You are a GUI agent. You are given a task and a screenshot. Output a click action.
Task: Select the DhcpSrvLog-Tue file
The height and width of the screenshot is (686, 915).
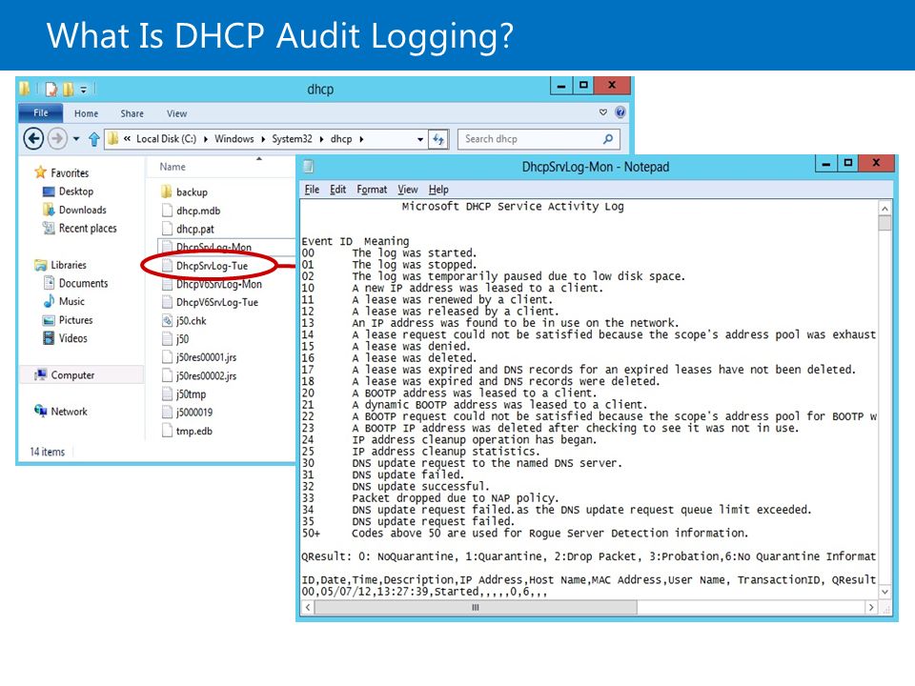coord(212,266)
